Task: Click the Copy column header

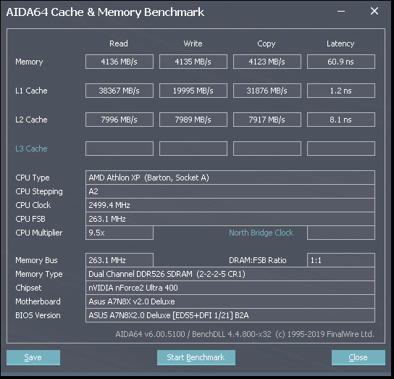Action: [267, 43]
